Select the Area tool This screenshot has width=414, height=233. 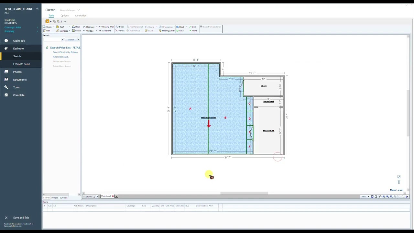pos(180,31)
